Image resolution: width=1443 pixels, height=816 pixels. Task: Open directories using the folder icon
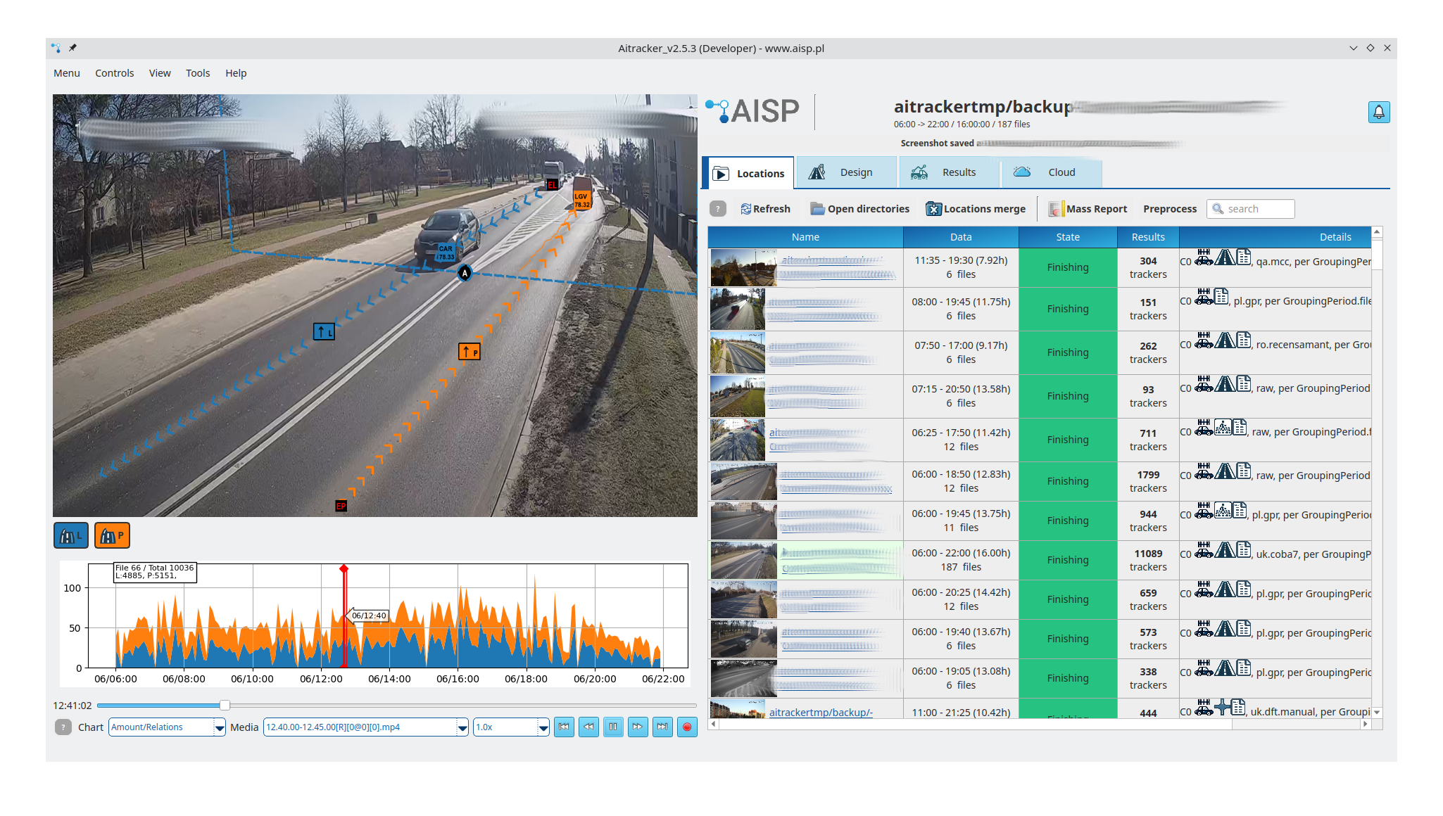point(817,208)
